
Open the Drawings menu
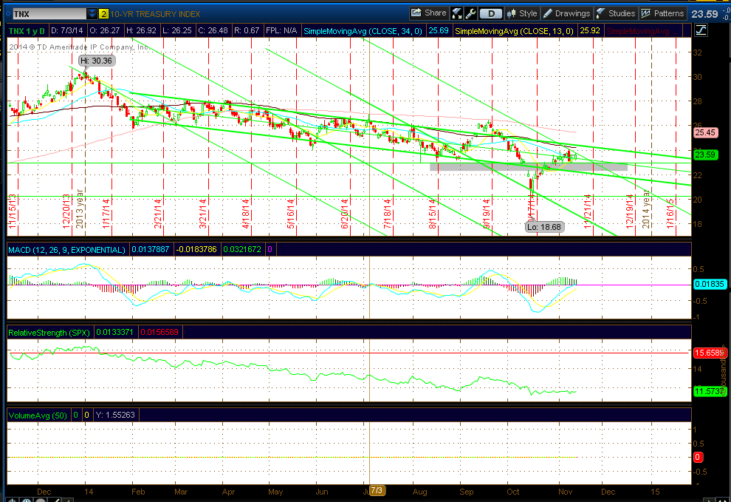pyautogui.click(x=567, y=13)
